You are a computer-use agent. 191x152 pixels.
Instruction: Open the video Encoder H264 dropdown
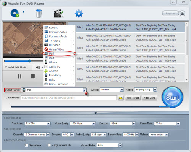click(123, 123)
